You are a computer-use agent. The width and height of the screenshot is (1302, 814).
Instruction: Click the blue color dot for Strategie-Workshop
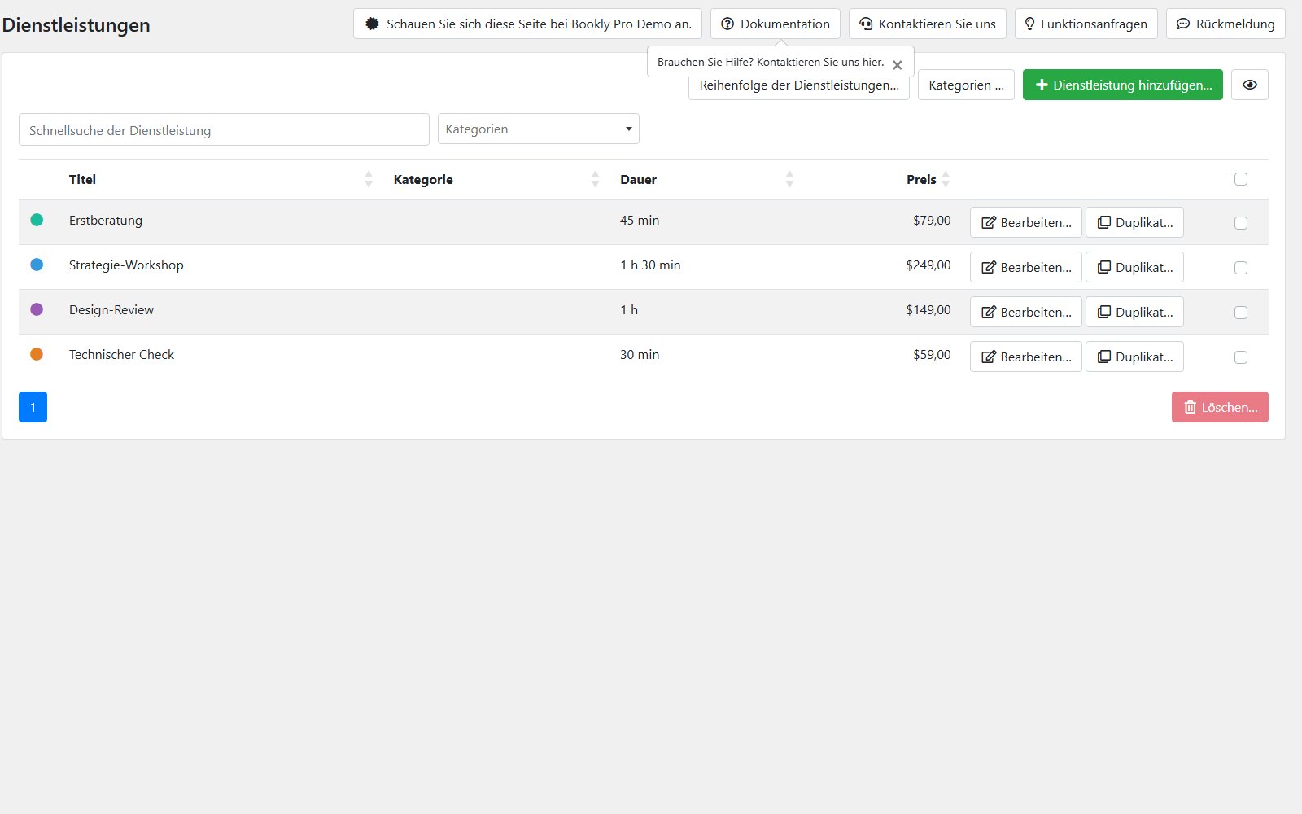pyautogui.click(x=37, y=265)
